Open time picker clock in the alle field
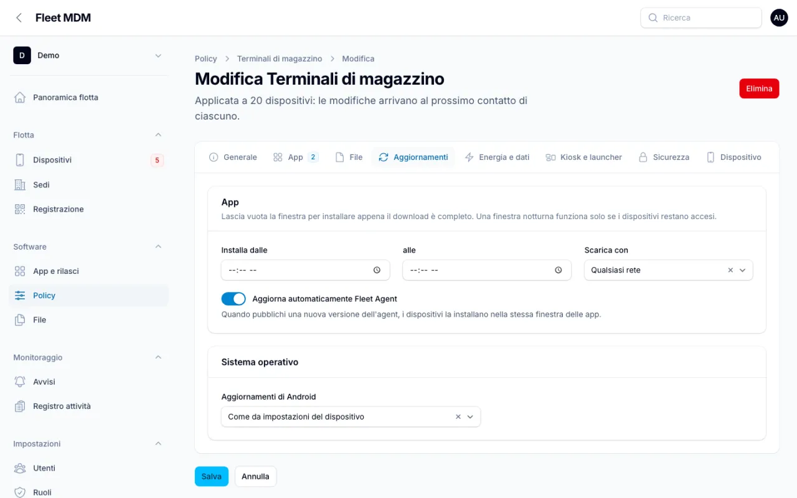Screen dimensions: 797x498 point(559,270)
